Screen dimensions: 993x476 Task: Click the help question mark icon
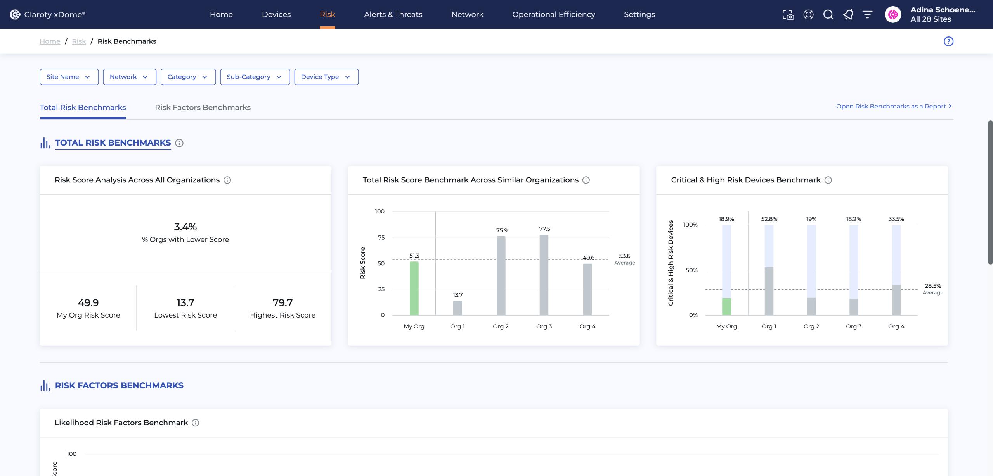pyautogui.click(x=948, y=41)
